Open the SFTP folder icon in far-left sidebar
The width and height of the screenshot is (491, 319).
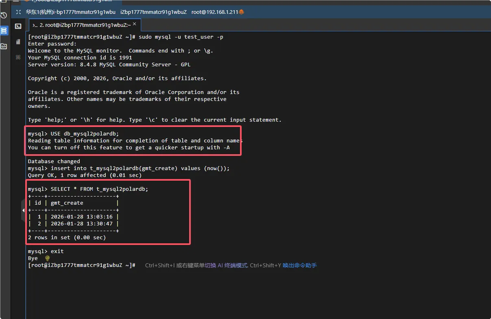(4, 46)
